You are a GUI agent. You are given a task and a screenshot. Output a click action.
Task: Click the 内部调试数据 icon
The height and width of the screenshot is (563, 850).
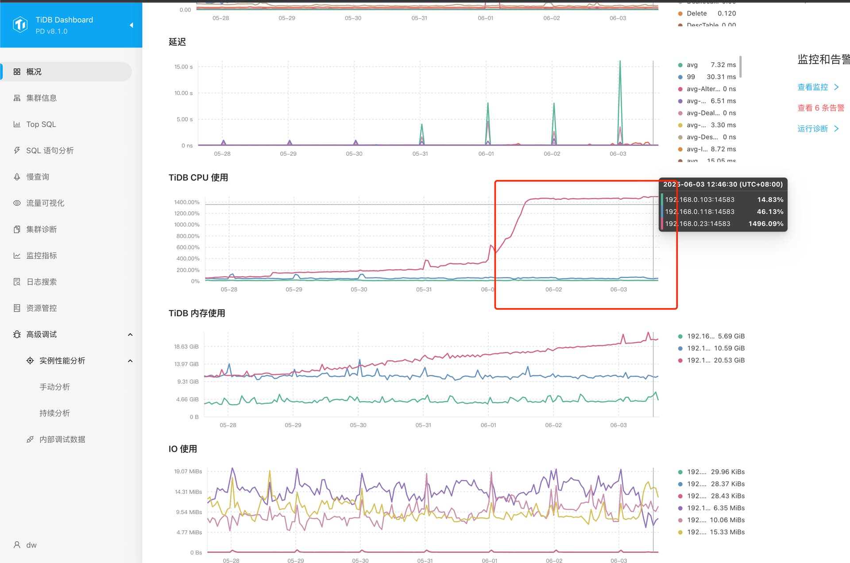(30, 440)
